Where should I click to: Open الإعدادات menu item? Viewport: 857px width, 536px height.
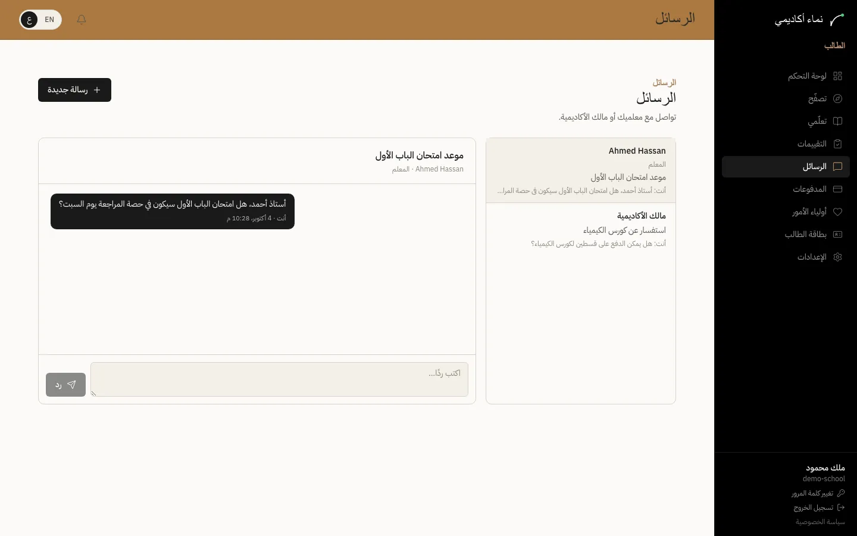786,257
